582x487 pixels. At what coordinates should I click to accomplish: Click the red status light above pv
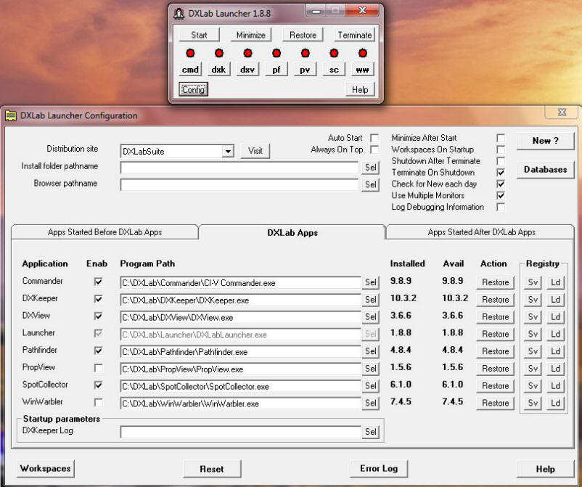tap(305, 53)
